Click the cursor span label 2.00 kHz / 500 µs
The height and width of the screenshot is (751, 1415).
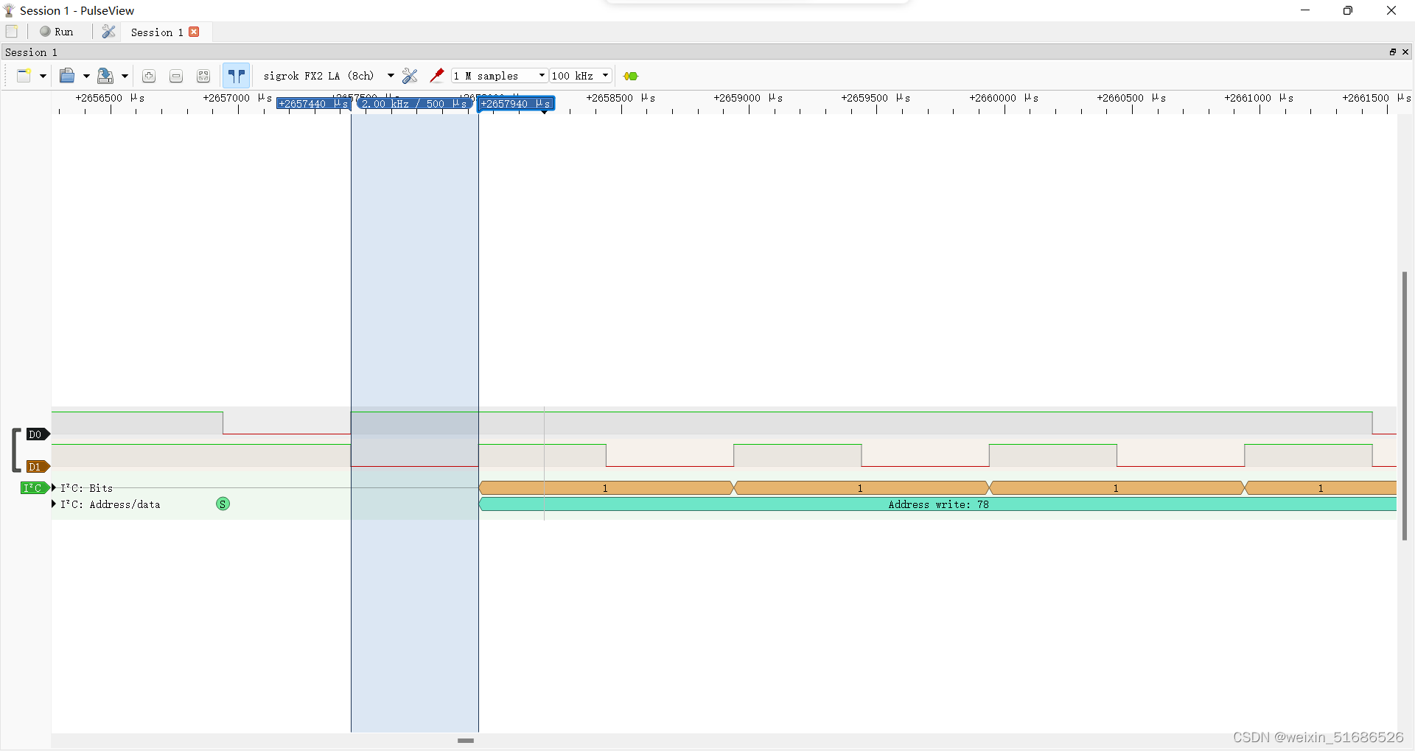tap(414, 104)
